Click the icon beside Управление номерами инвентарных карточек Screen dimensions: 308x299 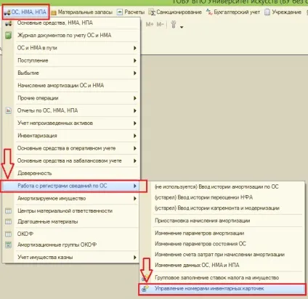pos(145,289)
